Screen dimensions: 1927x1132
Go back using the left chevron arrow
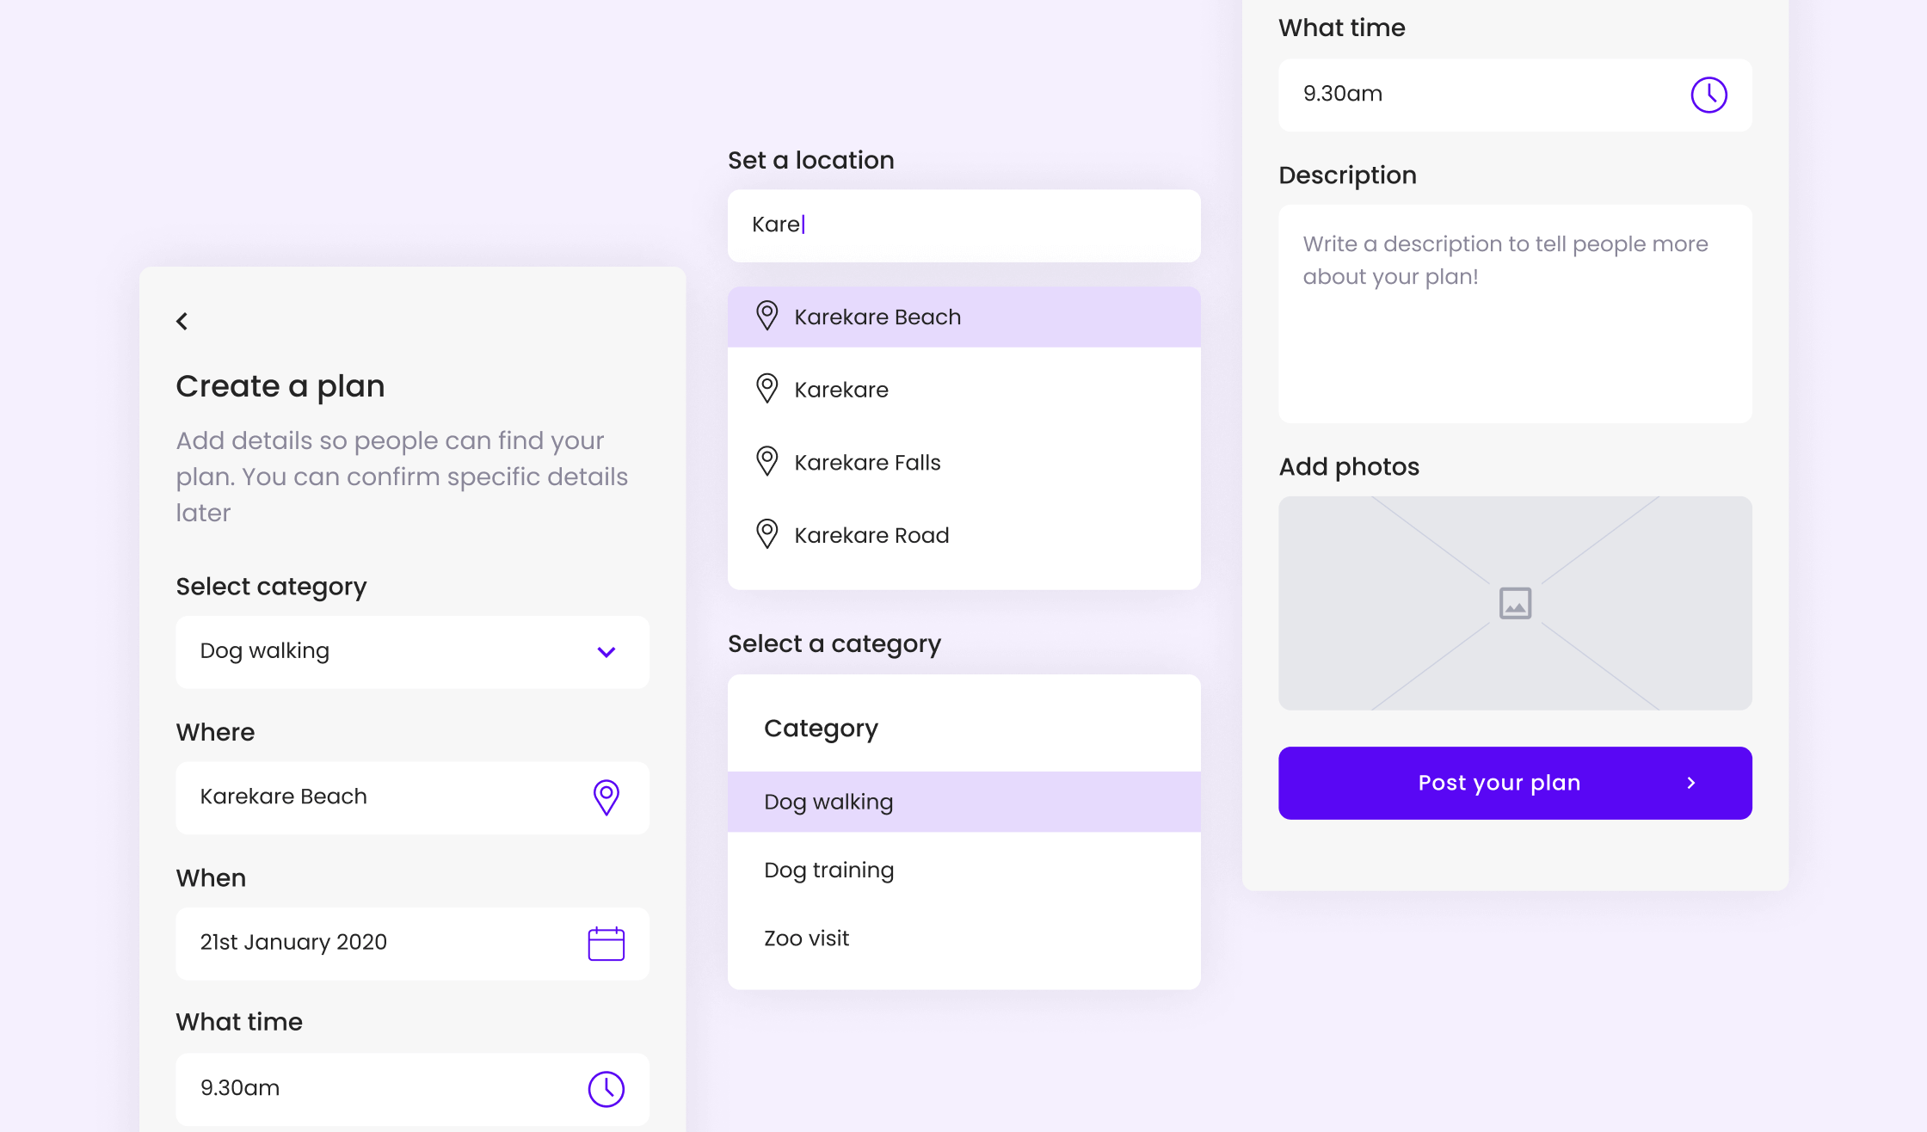coord(182,321)
